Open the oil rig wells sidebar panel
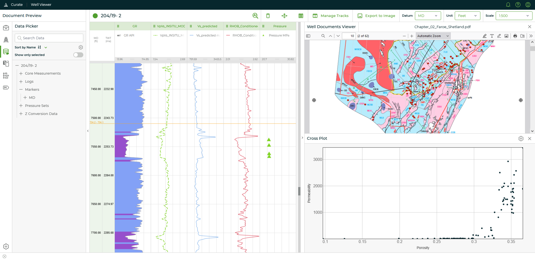Image resolution: width=535 pixels, height=260 pixels. (6, 40)
